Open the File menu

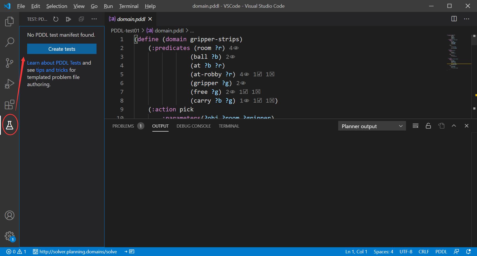click(x=21, y=6)
